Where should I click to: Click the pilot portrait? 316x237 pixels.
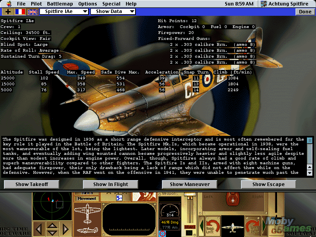click(144, 197)
